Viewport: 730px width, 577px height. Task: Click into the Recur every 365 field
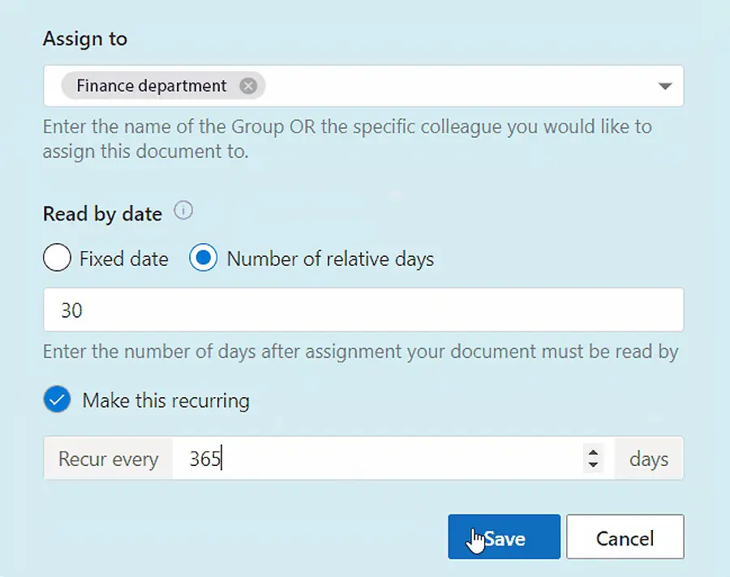point(377,459)
